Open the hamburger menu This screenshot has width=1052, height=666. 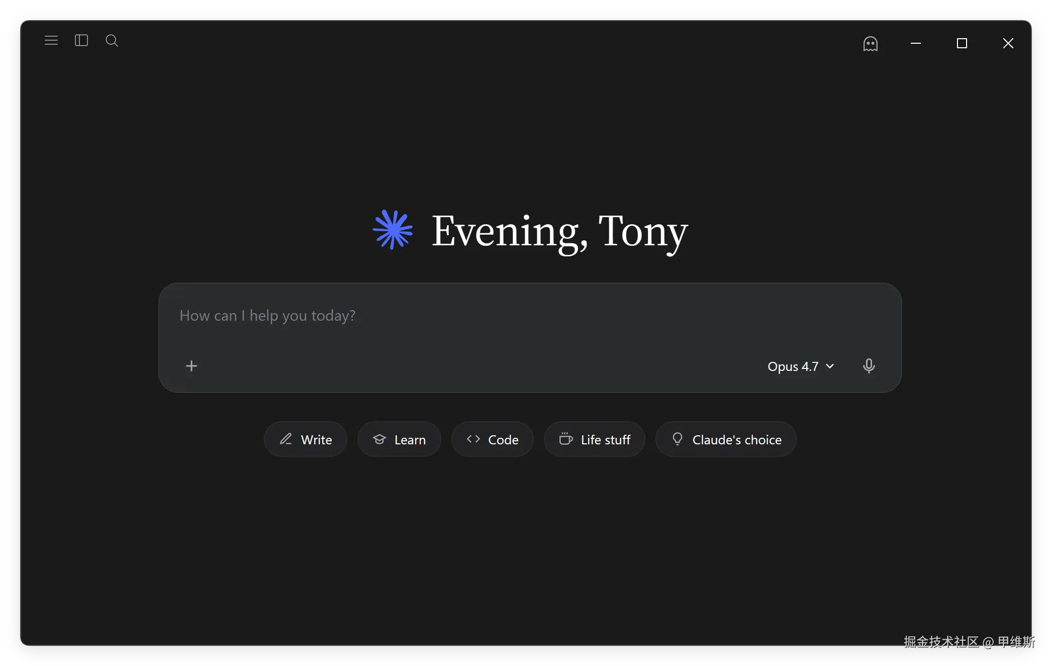coord(51,40)
